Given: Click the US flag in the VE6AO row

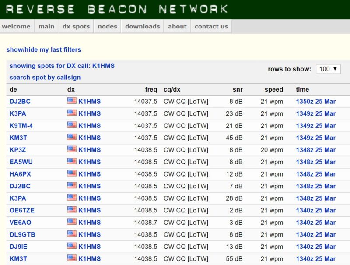Looking at the screenshot, I should (72, 222).
